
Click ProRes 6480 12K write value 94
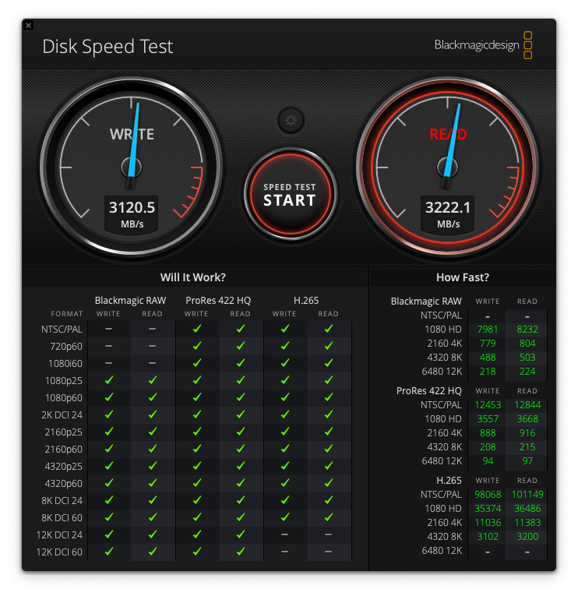(488, 461)
